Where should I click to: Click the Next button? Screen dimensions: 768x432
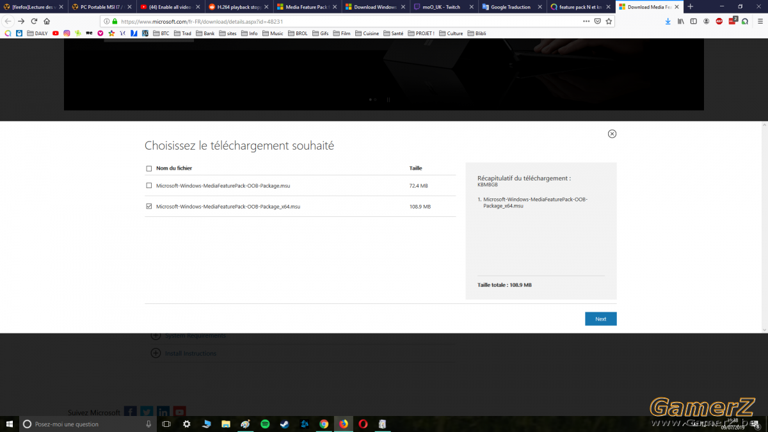[601, 319]
